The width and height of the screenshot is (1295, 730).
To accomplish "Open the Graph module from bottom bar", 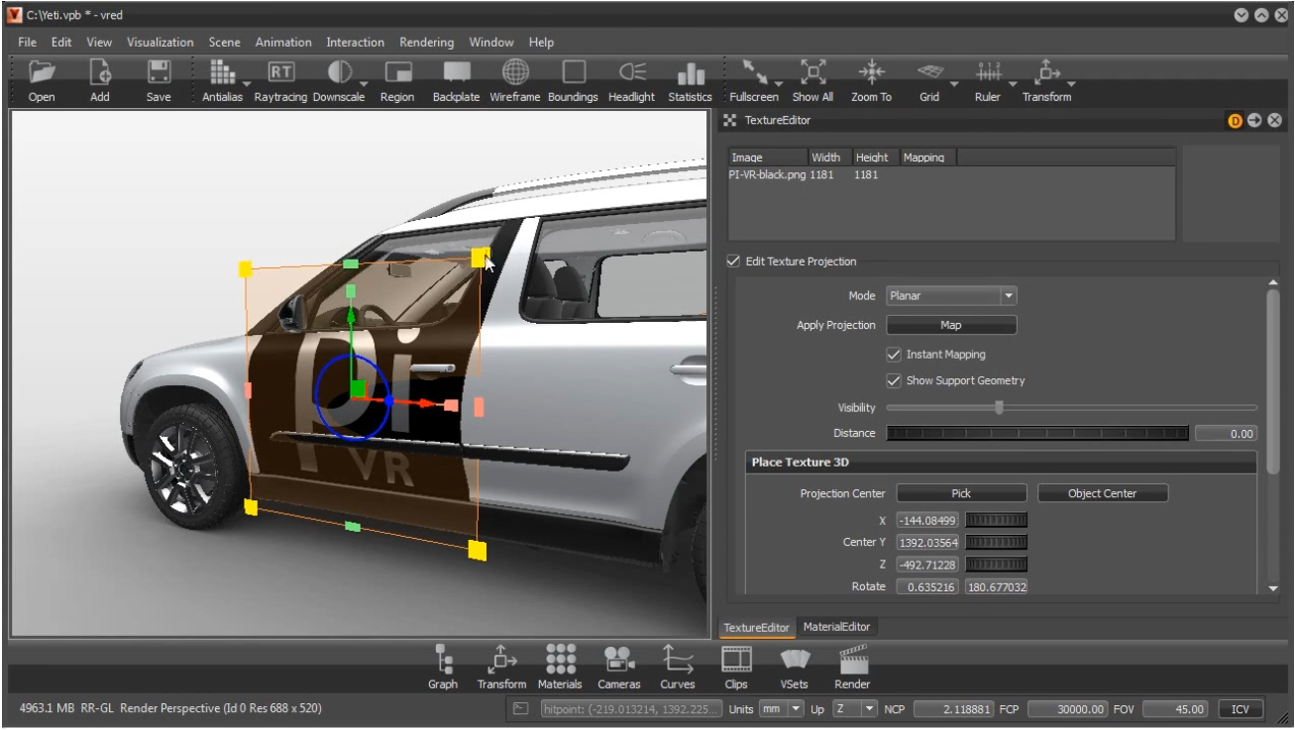I will pos(443,659).
